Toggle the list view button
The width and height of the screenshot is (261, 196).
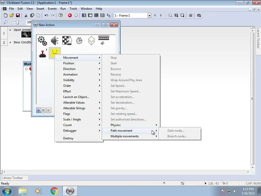[49, 110]
